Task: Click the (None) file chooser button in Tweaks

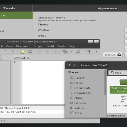Action: pyautogui.click(x=113, y=55)
